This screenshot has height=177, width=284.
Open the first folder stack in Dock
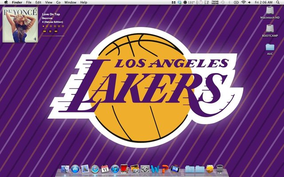point(189,169)
